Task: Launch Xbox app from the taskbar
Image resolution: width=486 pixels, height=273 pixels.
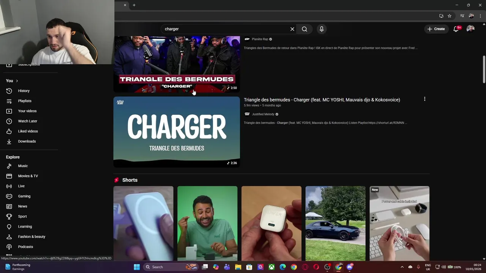Action: click(x=271, y=267)
